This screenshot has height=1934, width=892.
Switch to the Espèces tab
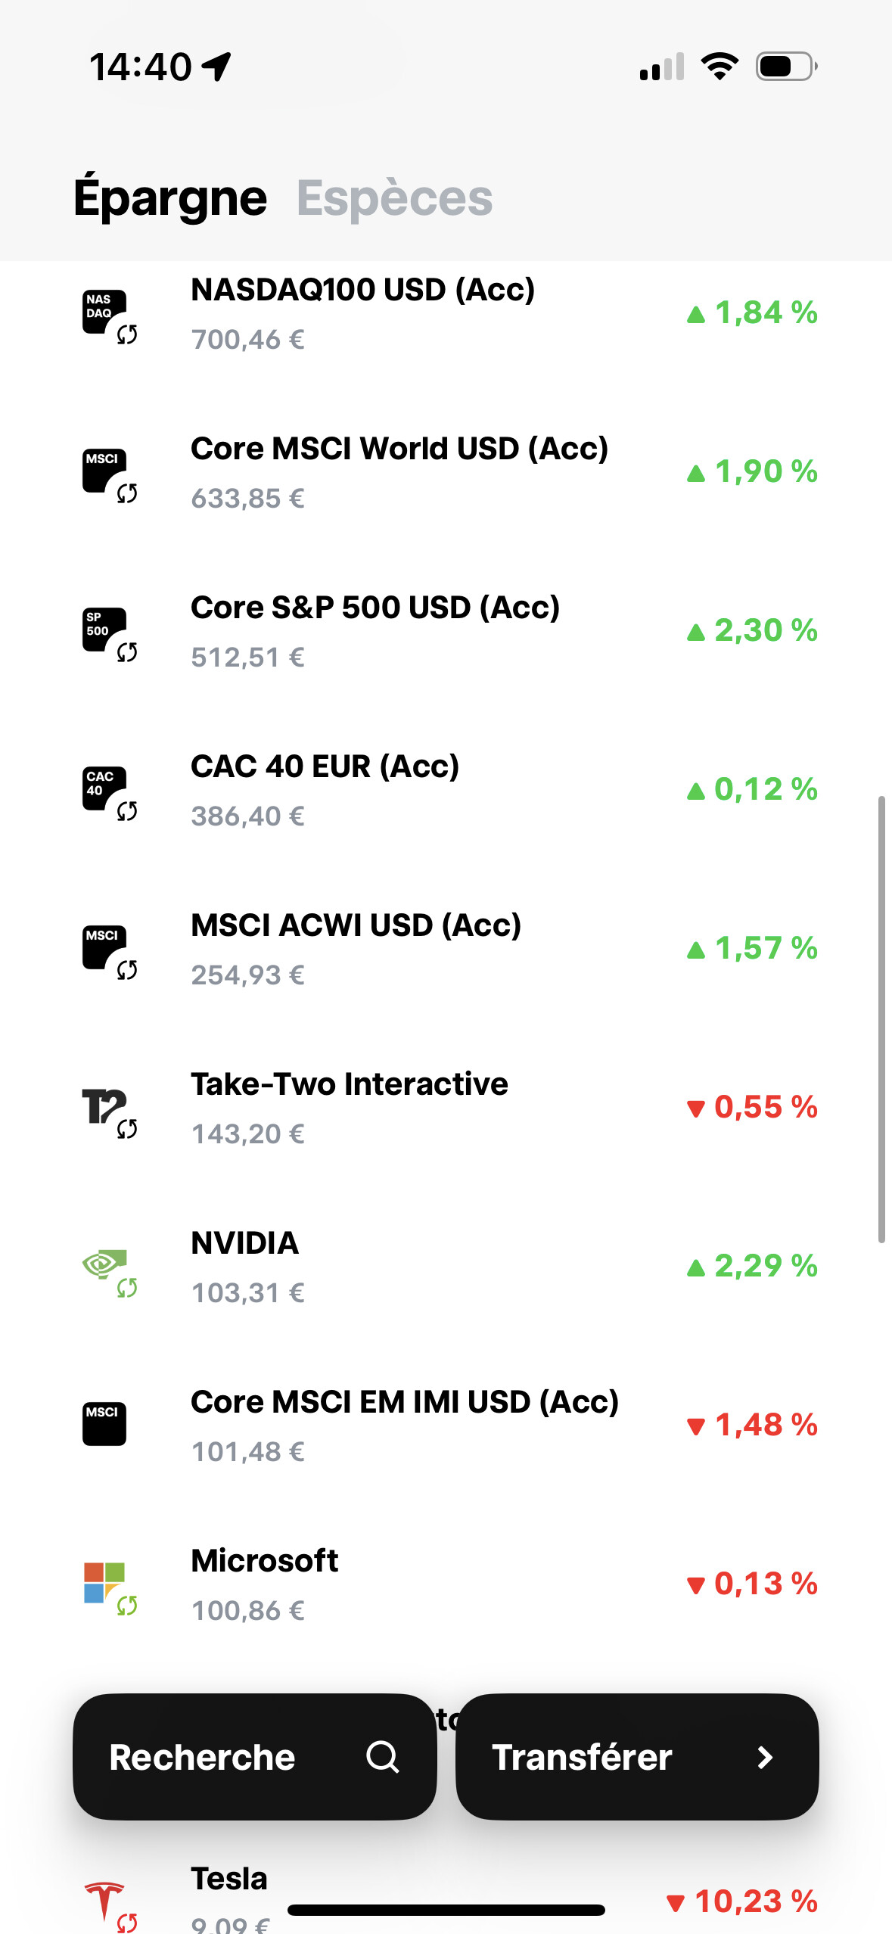pos(394,198)
